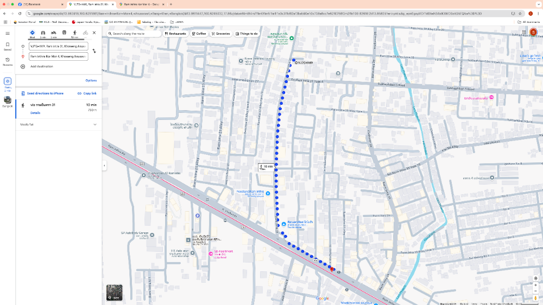Open the Google apps grid
Image resolution: width=543 pixels, height=305 pixels.
(524, 32)
